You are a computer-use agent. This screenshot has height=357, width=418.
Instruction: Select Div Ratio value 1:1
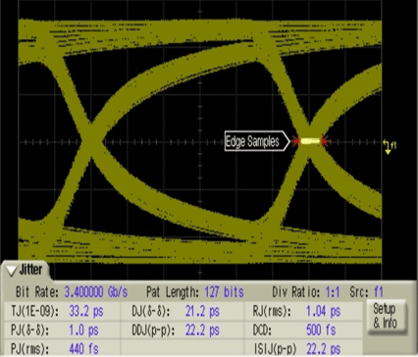333,291
